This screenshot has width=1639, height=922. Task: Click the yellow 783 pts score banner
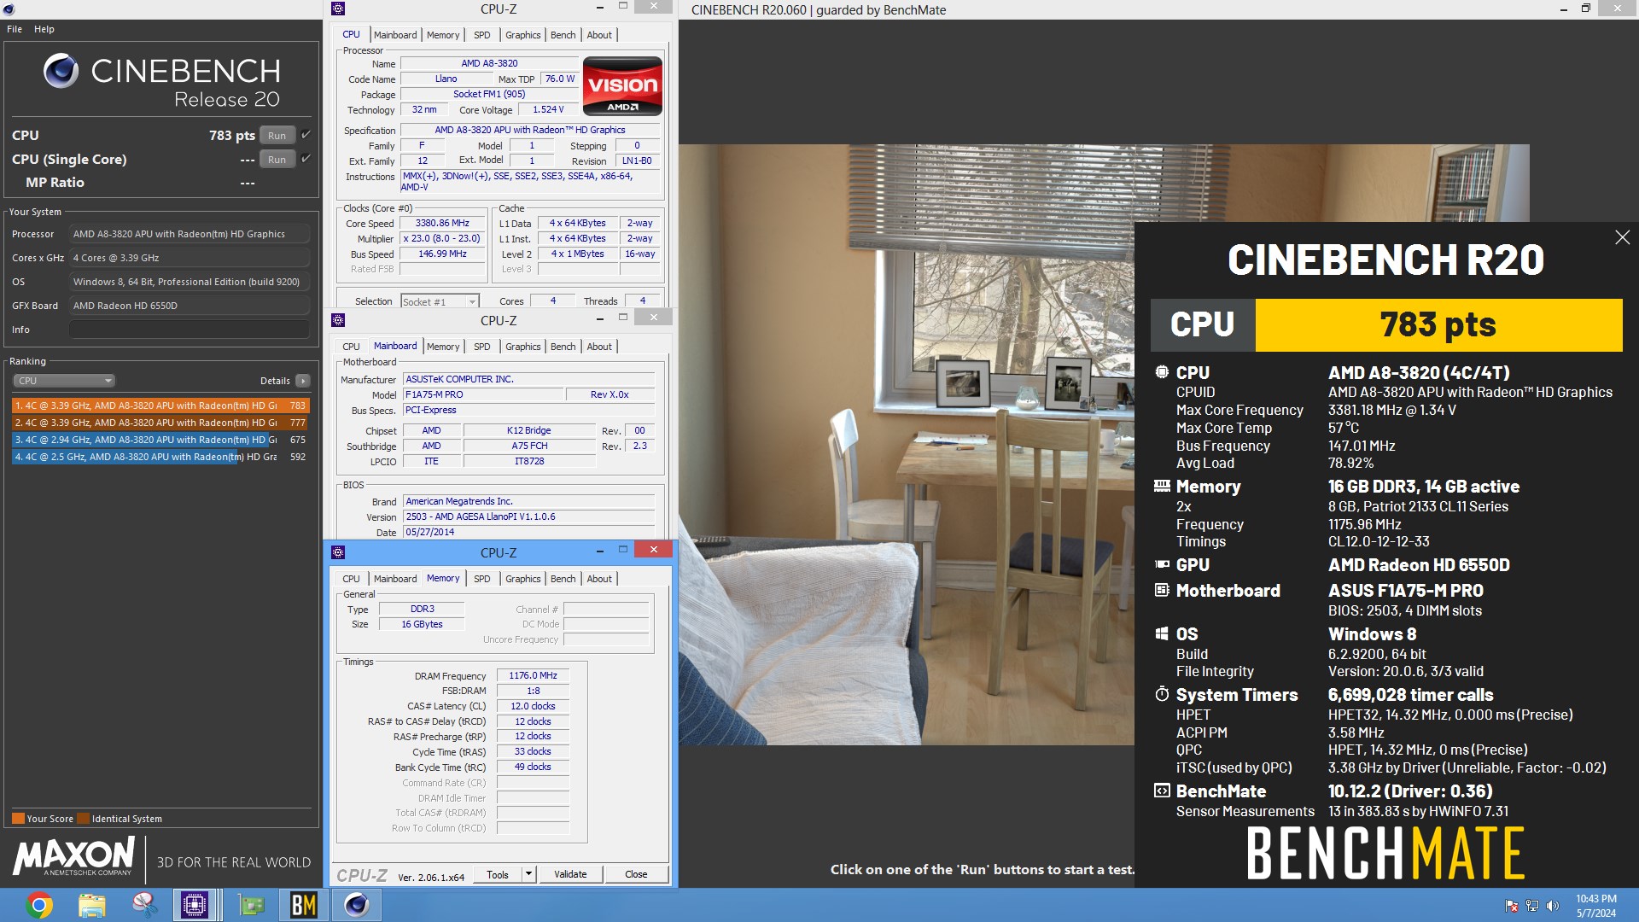coord(1438,324)
